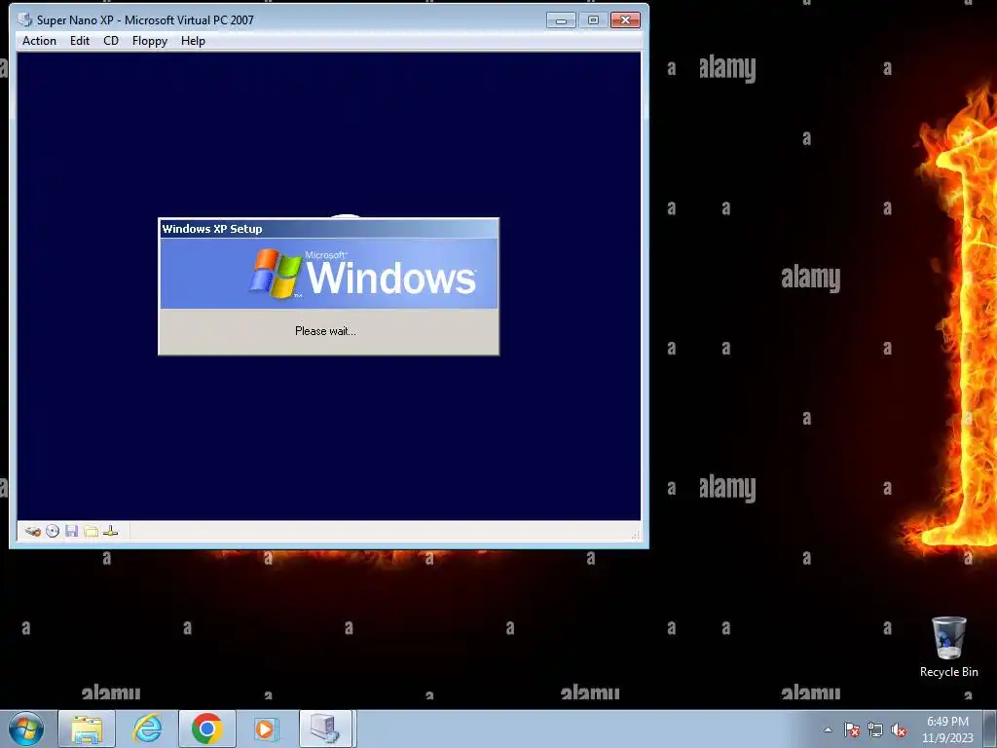Open the Action Center flag icon

[852, 730]
